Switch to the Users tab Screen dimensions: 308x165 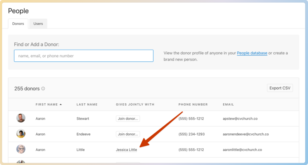38,24
